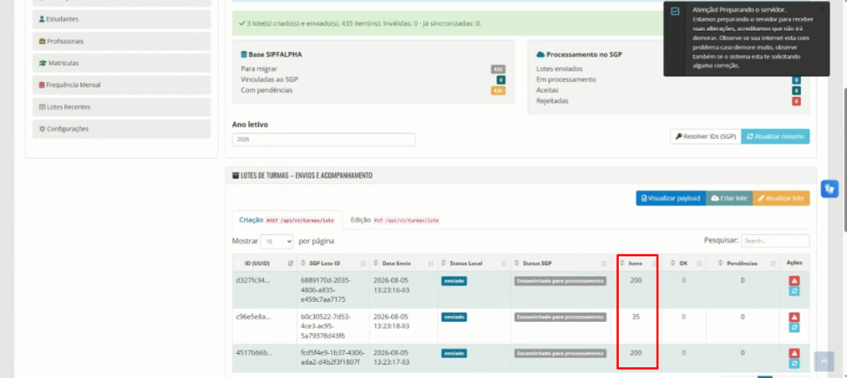
Task: Open the Profissionais sidebar section
Action: (122, 41)
